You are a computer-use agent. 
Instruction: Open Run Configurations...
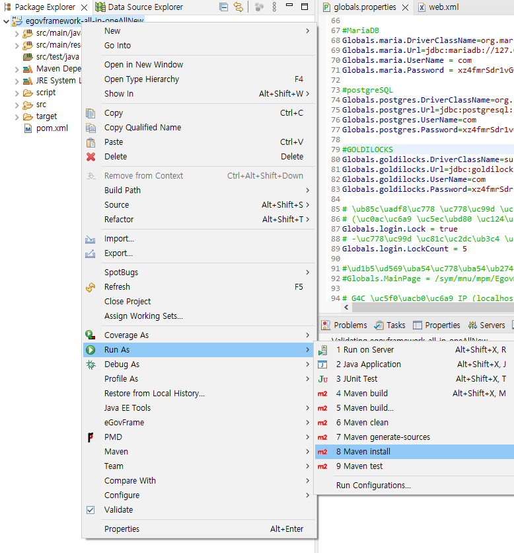pyautogui.click(x=415, y=486)
